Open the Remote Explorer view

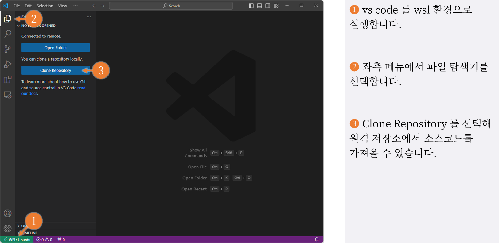7,95
